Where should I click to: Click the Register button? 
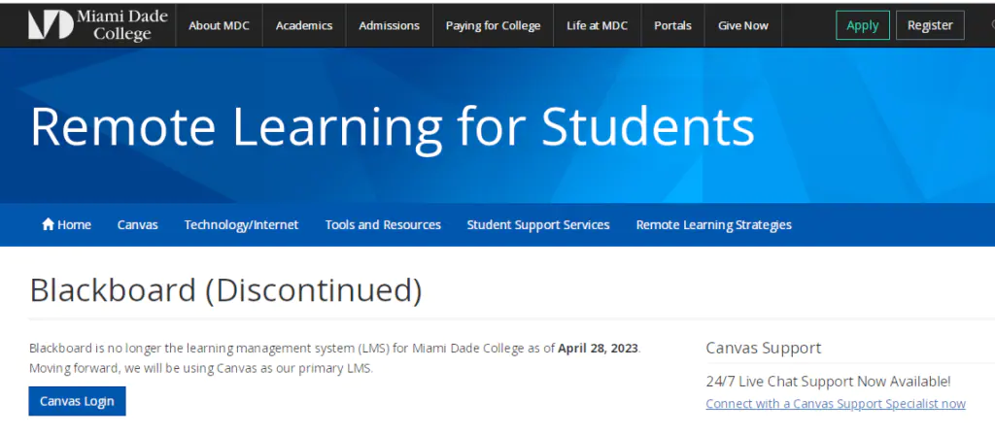(x=930, y=25)
